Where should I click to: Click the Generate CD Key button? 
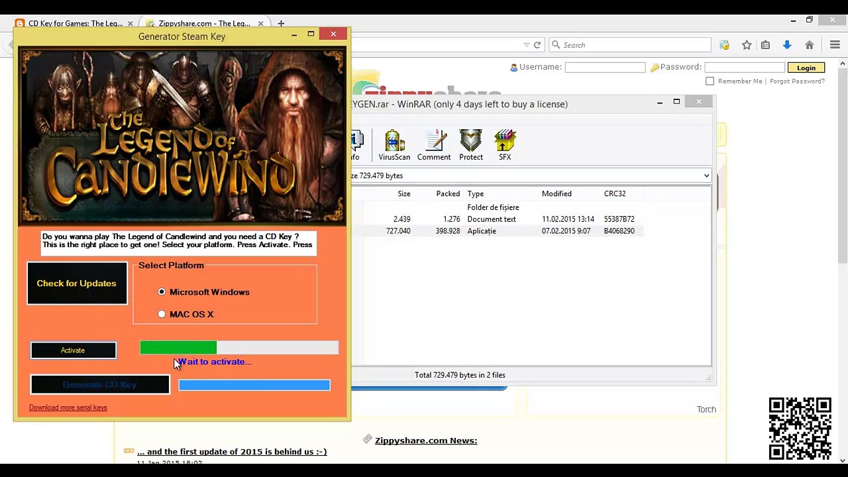pos(99,385)
